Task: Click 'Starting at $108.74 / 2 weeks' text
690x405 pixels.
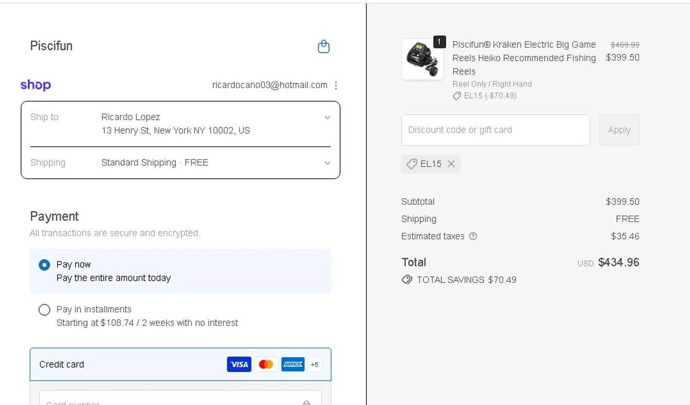Action: (147, 323)
